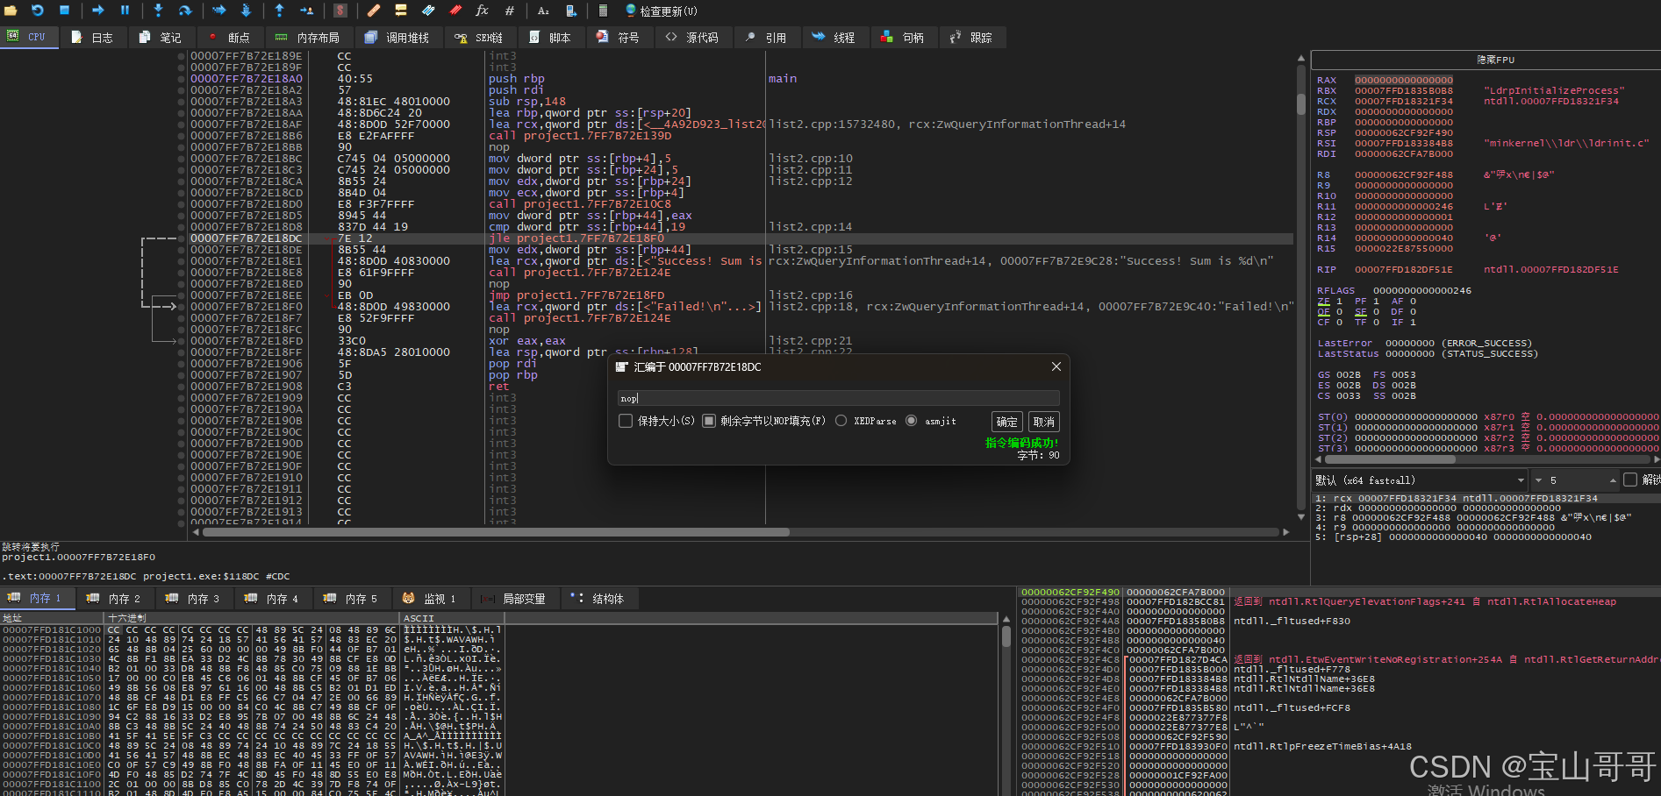Open variables hash toolbar icon
Viewport: 1661px width, 796px height.
[509, 11]
